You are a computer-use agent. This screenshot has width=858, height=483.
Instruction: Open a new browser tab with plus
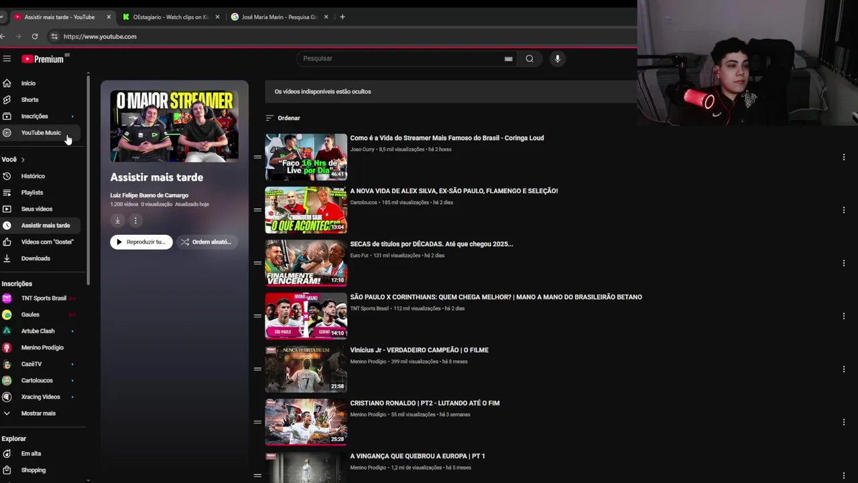click(x=343, y=17)
